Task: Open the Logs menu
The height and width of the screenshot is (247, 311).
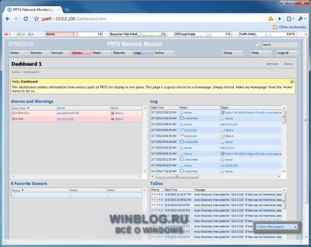Action: pyautogui.click(x=143, y=53)
